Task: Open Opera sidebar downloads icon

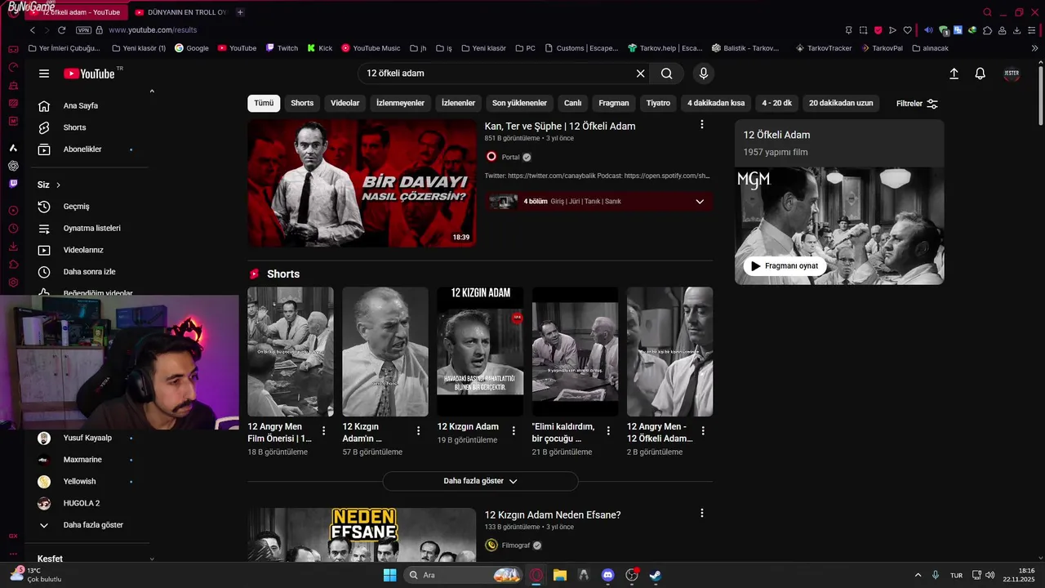Action: pyautogui.click(x=13, y=247)
